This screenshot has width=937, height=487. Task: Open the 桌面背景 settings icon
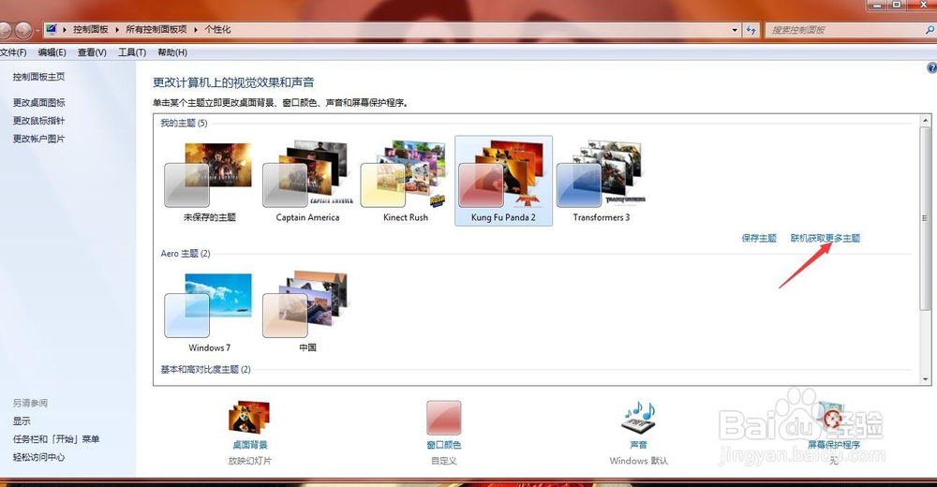coord(249,417)
